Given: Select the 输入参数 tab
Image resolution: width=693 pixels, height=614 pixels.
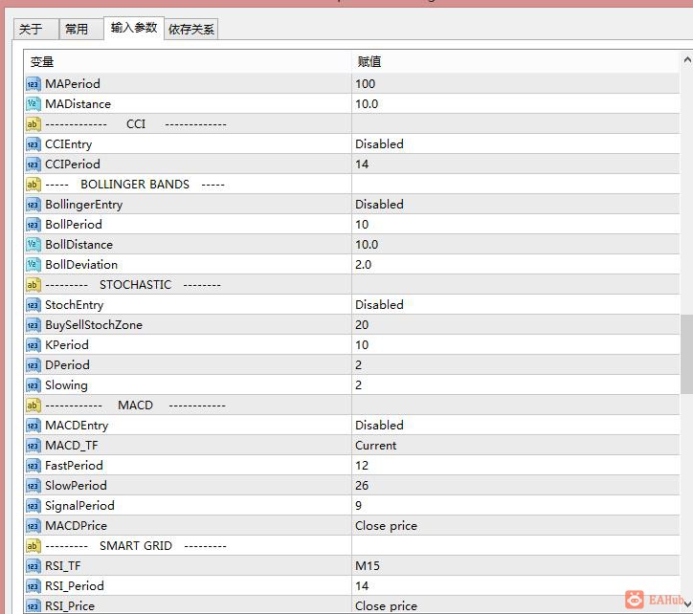Looking at the screenshot, I should tap(134, 28).
